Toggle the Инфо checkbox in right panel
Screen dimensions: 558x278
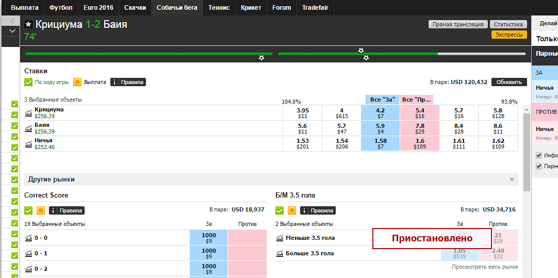tap(539, 155)
